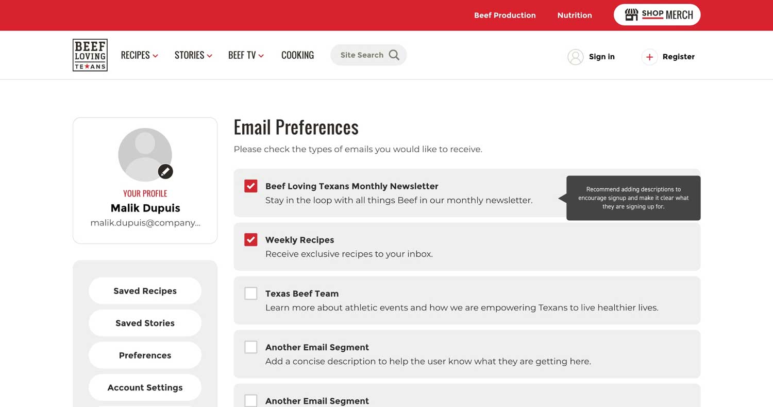Click the gray profile avatar picture

[x=144, y=154]
